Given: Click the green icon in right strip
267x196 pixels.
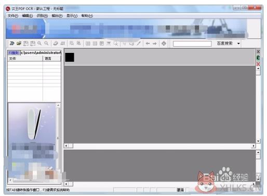Looking at the screenshot, I should (258, 58).
